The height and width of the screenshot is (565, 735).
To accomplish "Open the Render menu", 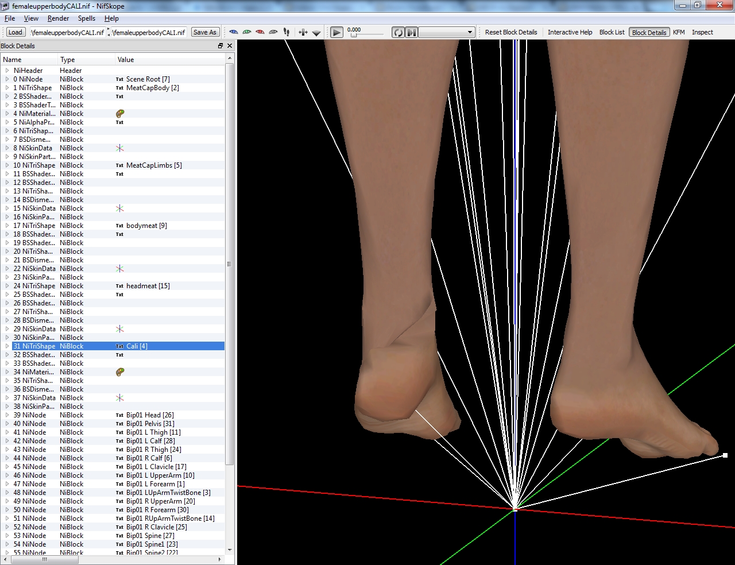I will click(58, 18).
